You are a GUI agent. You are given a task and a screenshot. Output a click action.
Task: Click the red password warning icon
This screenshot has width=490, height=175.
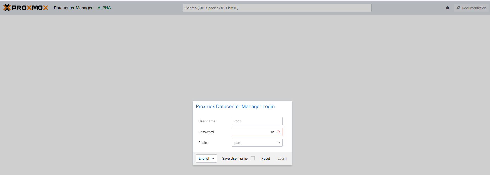pos(278,132)
